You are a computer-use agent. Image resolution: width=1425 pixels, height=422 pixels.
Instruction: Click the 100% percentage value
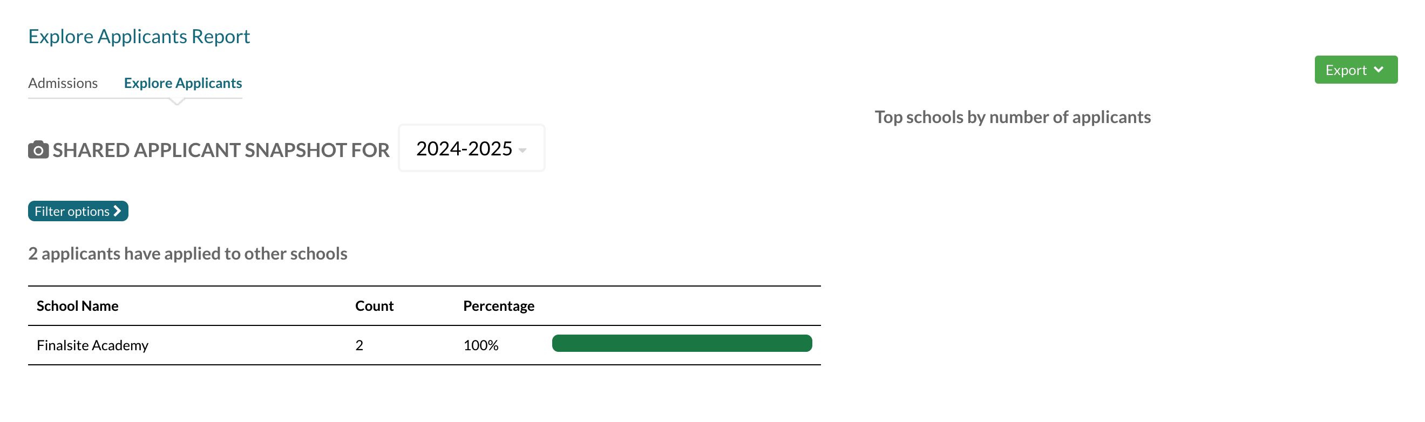[x=480, y=345]
